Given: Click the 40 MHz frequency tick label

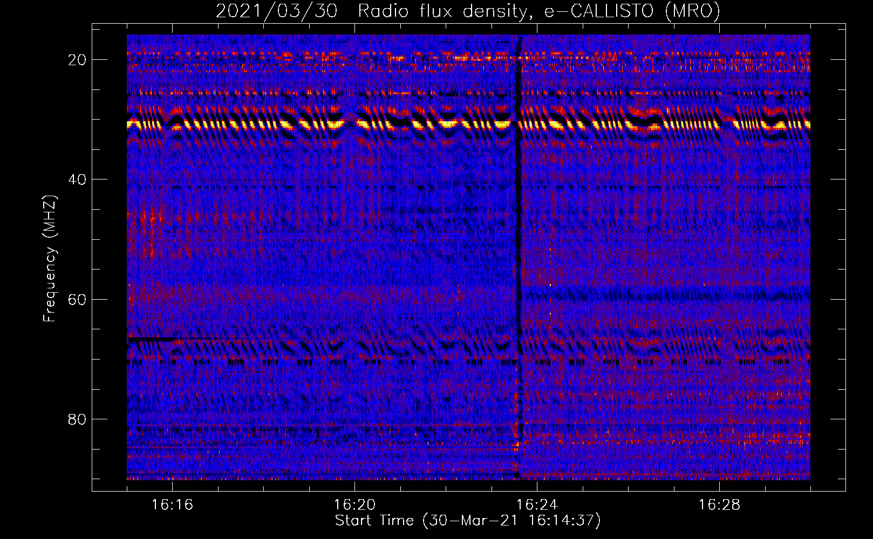Looking at the screenshot, I should [x=77, y=179].
